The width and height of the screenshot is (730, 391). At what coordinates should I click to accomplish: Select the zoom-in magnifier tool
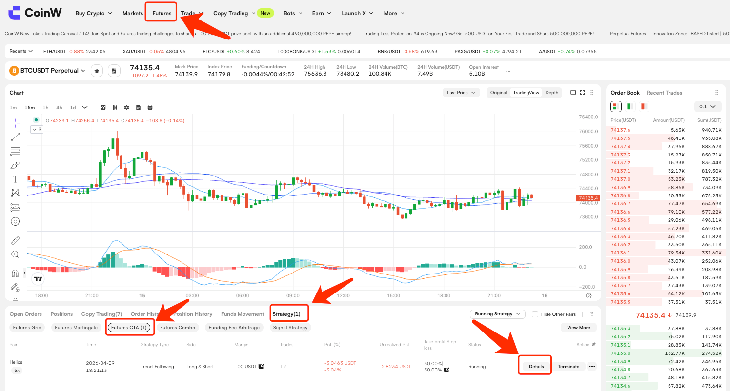pyautogui.click(x=16, y=254)
